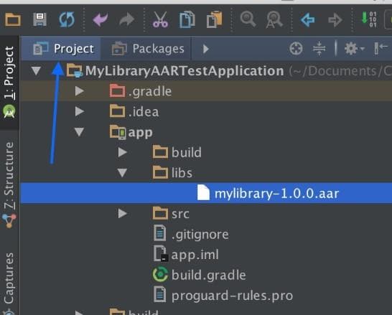Click the purple Undo arrow

click(x=101, y=19)
